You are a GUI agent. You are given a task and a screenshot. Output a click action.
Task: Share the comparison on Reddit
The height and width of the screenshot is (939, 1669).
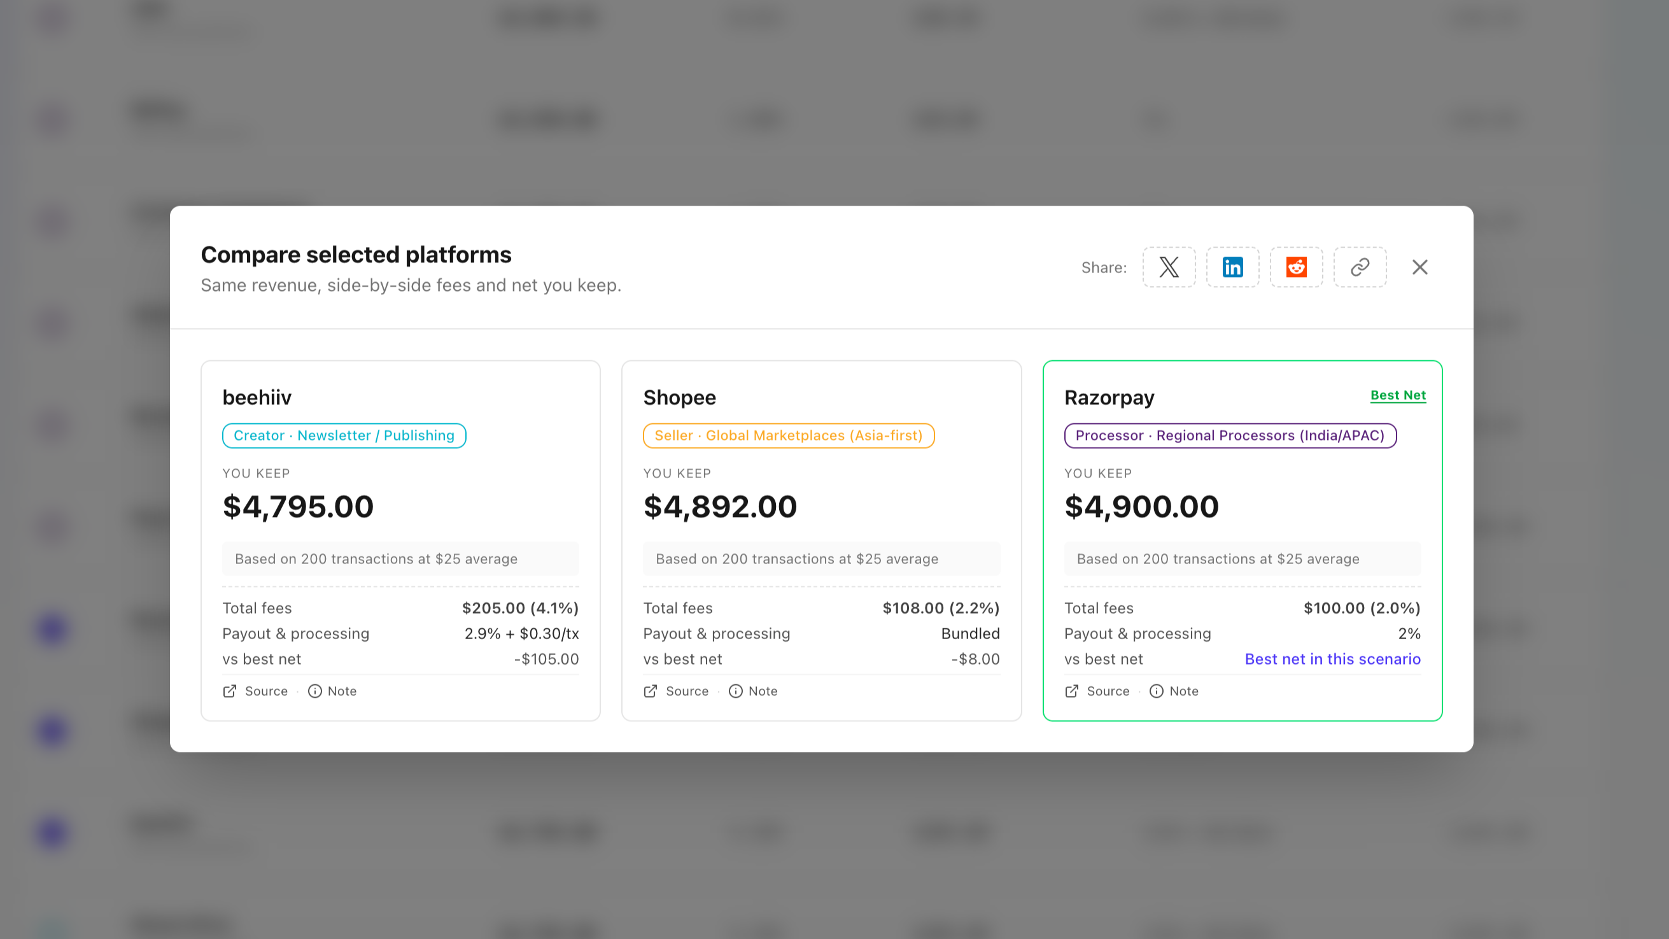[1296, 267]
